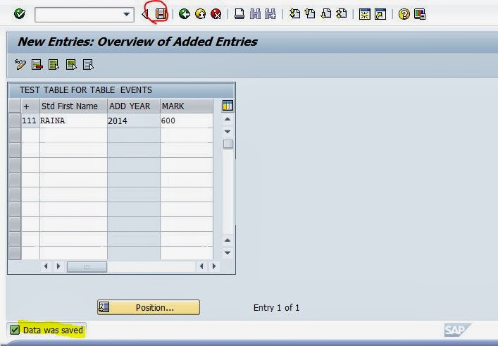Click the far-right pane's right scroll arrow

213,266
